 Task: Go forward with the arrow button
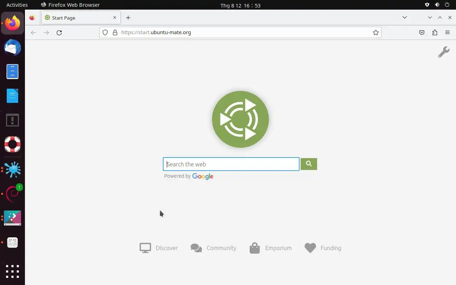point(46,32)
